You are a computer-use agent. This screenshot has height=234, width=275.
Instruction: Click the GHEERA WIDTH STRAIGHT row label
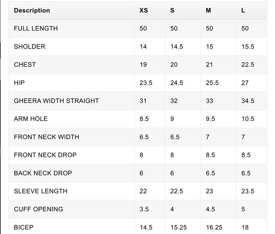point(56,101)
